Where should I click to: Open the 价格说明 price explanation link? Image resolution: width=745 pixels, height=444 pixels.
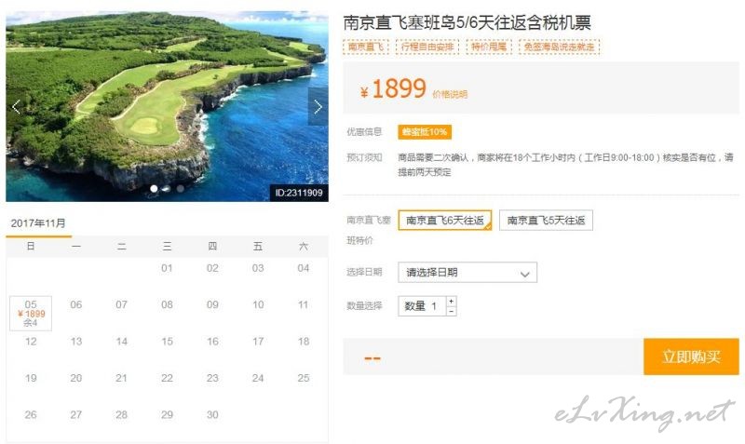click(x=450, y=94)
